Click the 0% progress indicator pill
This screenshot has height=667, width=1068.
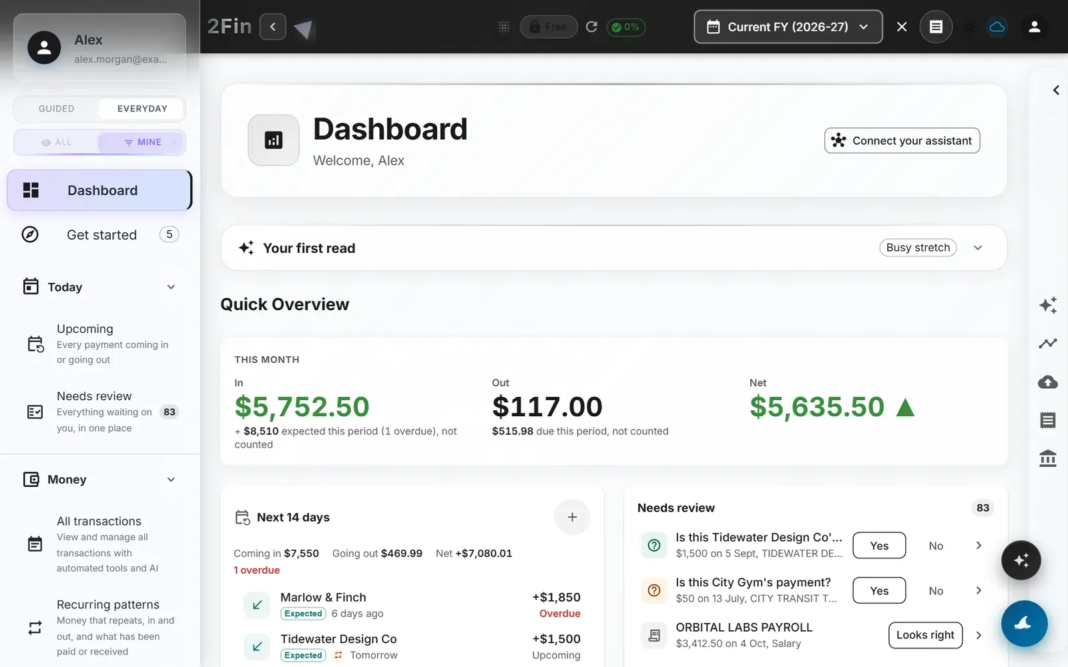tap(626, 27)
